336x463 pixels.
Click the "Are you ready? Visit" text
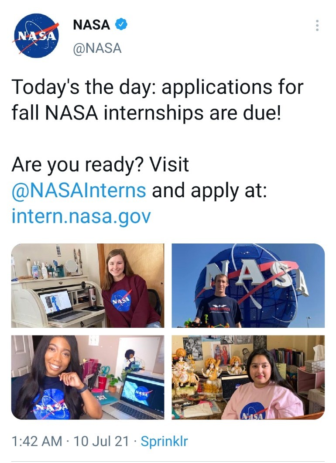pyautogui.click(x=100, y=165)
